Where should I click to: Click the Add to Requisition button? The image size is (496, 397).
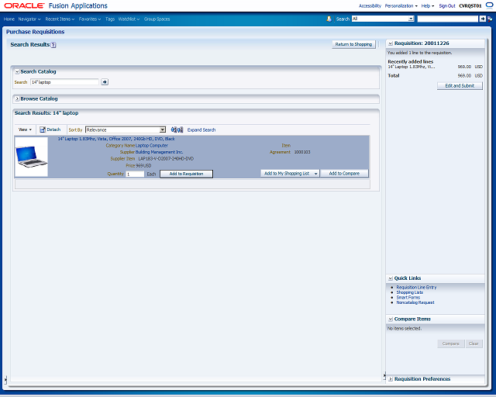(186, 174)
